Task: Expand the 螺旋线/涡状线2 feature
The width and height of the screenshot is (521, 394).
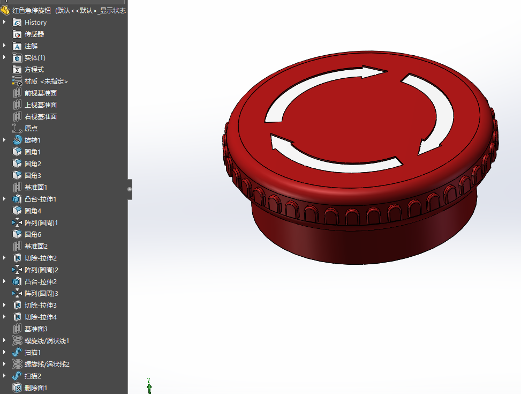Action: coord(4,364)
